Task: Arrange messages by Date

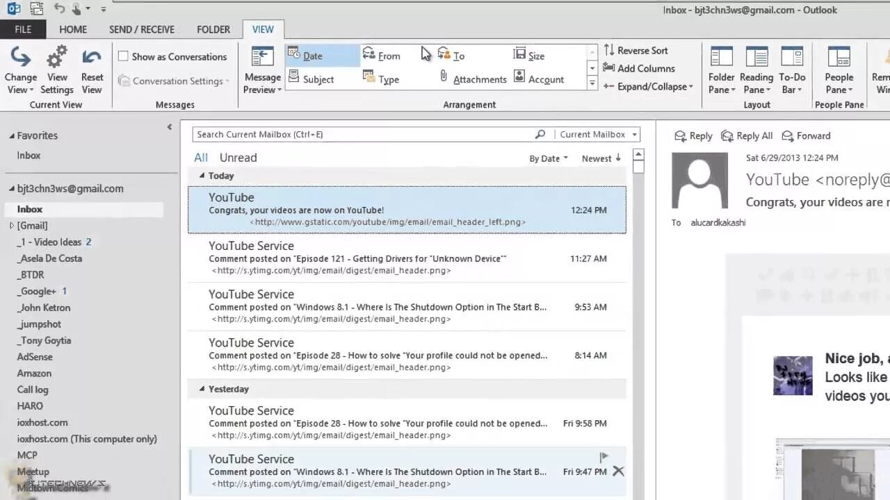Action: tap(322, 56)
